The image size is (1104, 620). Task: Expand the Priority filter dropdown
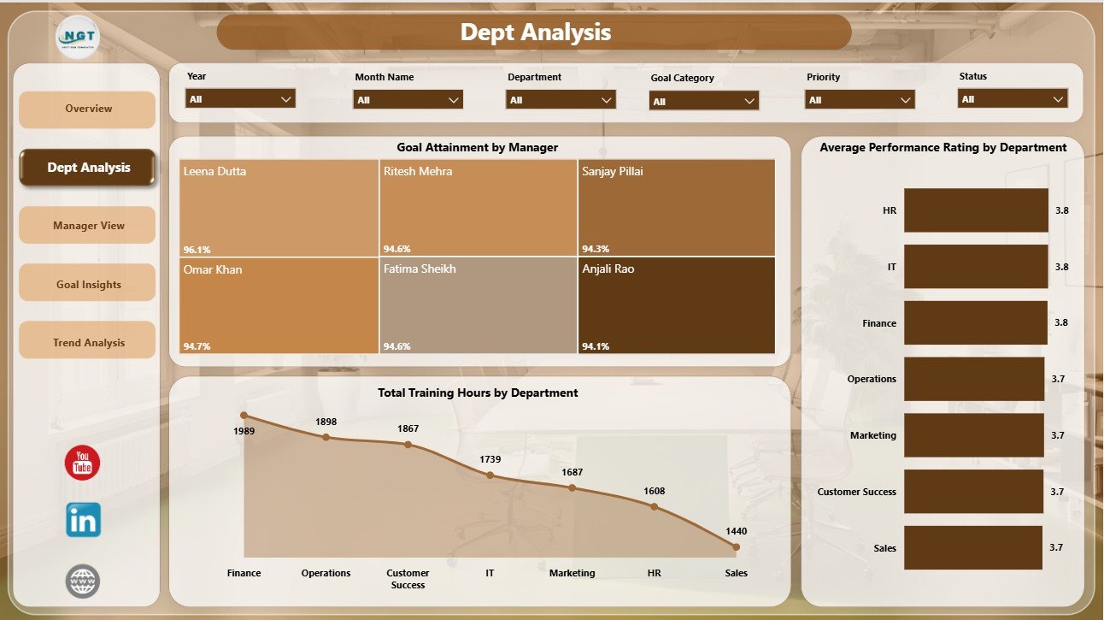(860, 99)
